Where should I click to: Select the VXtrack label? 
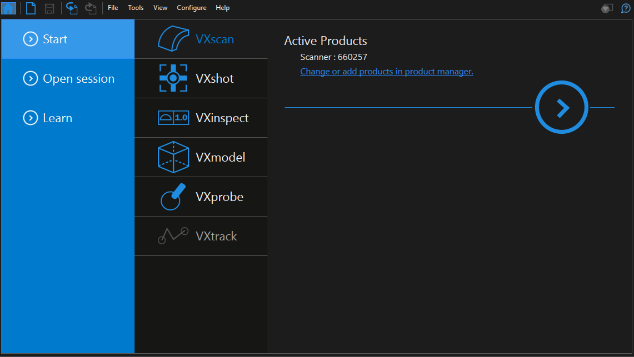216,236
